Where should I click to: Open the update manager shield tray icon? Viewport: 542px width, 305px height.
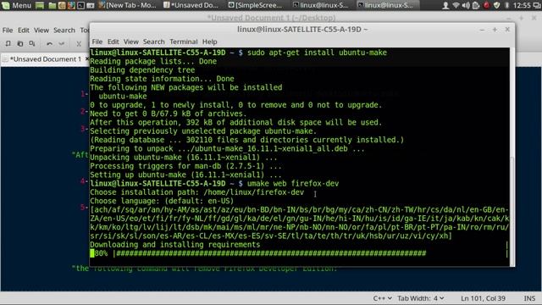click(x=497, y=5)
